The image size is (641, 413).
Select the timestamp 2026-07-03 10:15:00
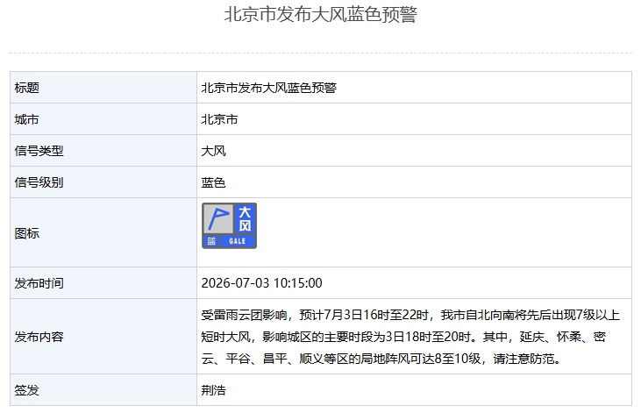(261, 283)
